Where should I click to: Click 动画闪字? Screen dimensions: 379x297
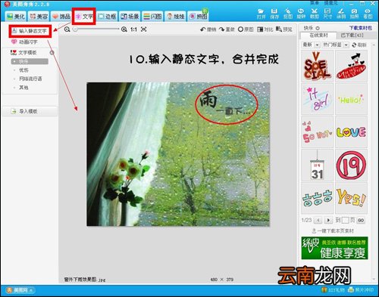pyautogui.click(x=24, y=42)
